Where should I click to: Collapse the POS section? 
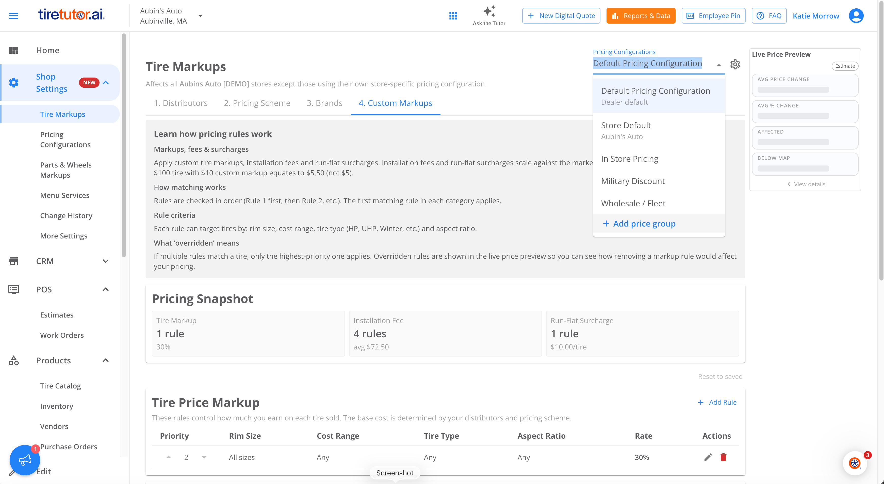pos(106,289)
